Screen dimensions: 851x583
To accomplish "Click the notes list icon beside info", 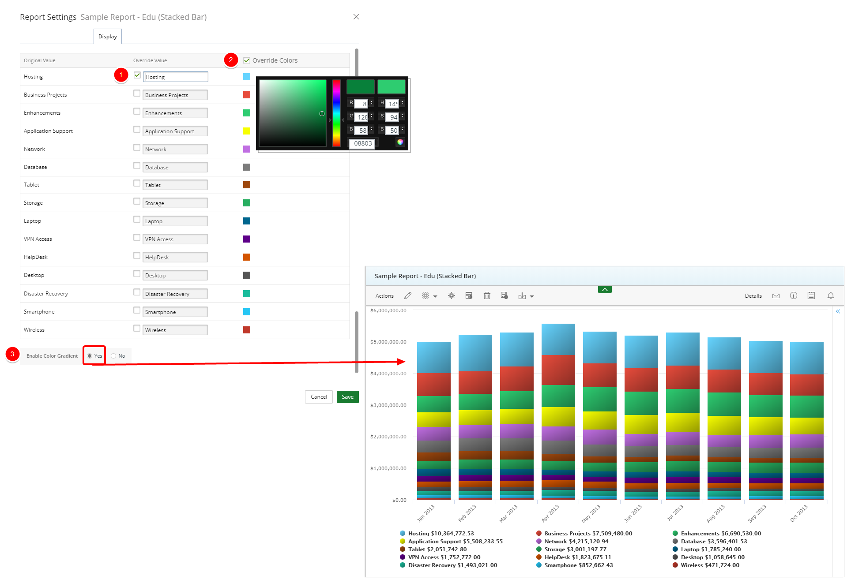I will click(x=811, y=295).
